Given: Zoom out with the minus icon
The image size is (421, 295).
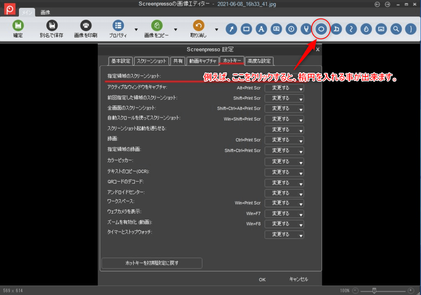Looking at the screenshot, I should 355,290.
